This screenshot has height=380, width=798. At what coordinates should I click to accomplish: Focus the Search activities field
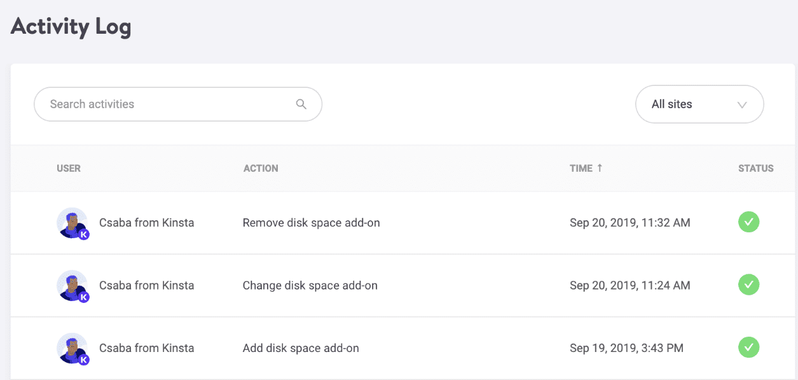(x=178, y=104)
